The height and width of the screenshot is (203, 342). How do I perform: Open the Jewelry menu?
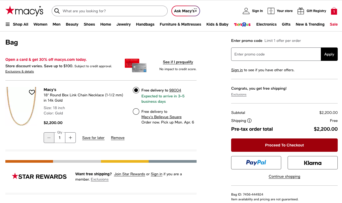[x=123, y=24]
